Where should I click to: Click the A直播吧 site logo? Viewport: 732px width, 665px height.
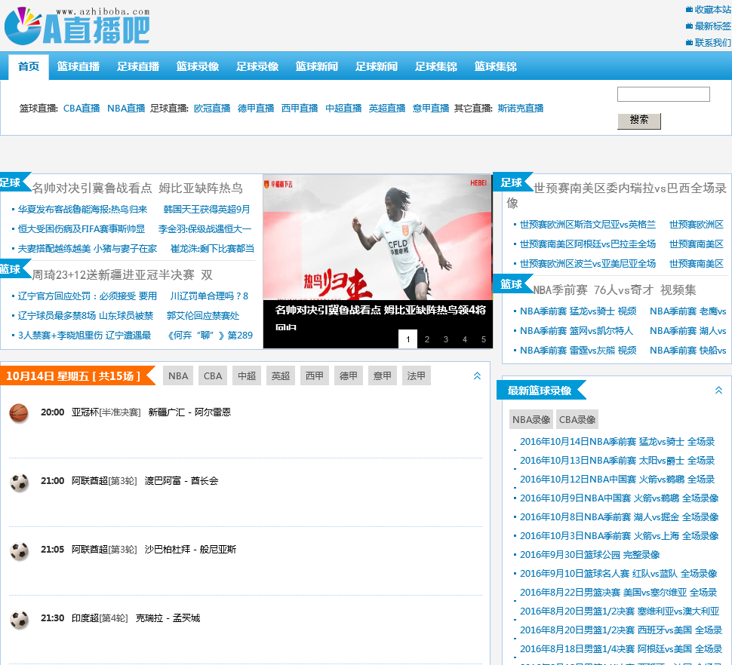[x=77, y=26]
